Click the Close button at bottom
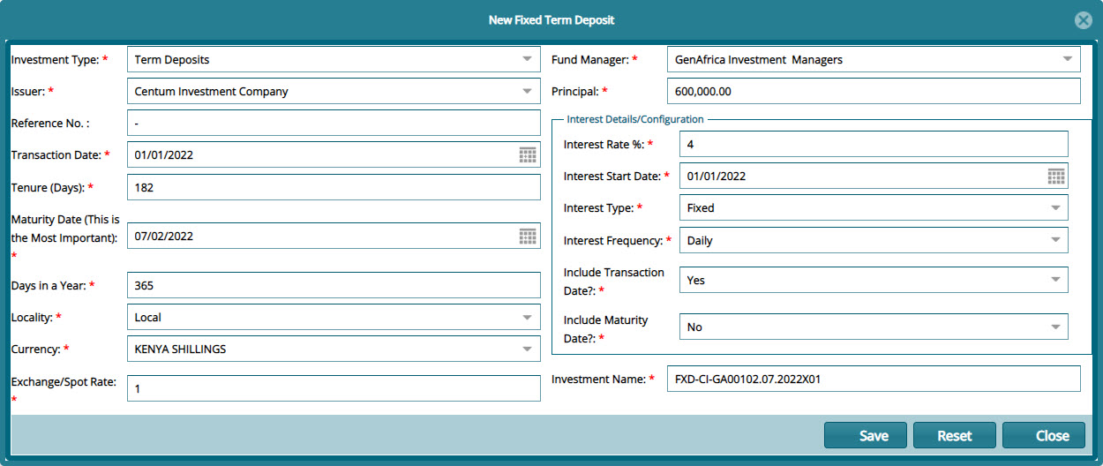 1044,435
